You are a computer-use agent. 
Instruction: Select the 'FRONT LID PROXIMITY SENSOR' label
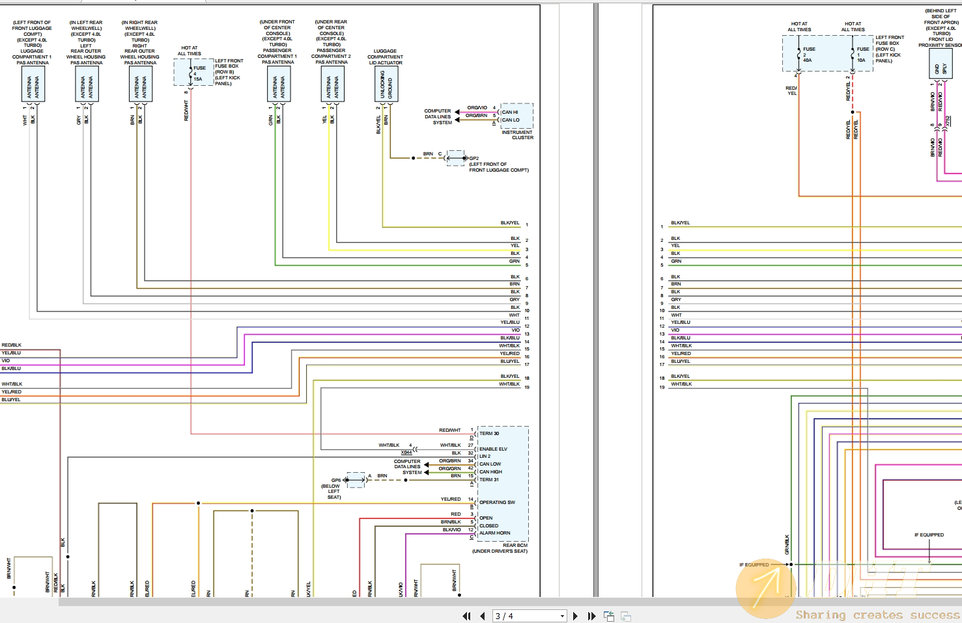941,42
